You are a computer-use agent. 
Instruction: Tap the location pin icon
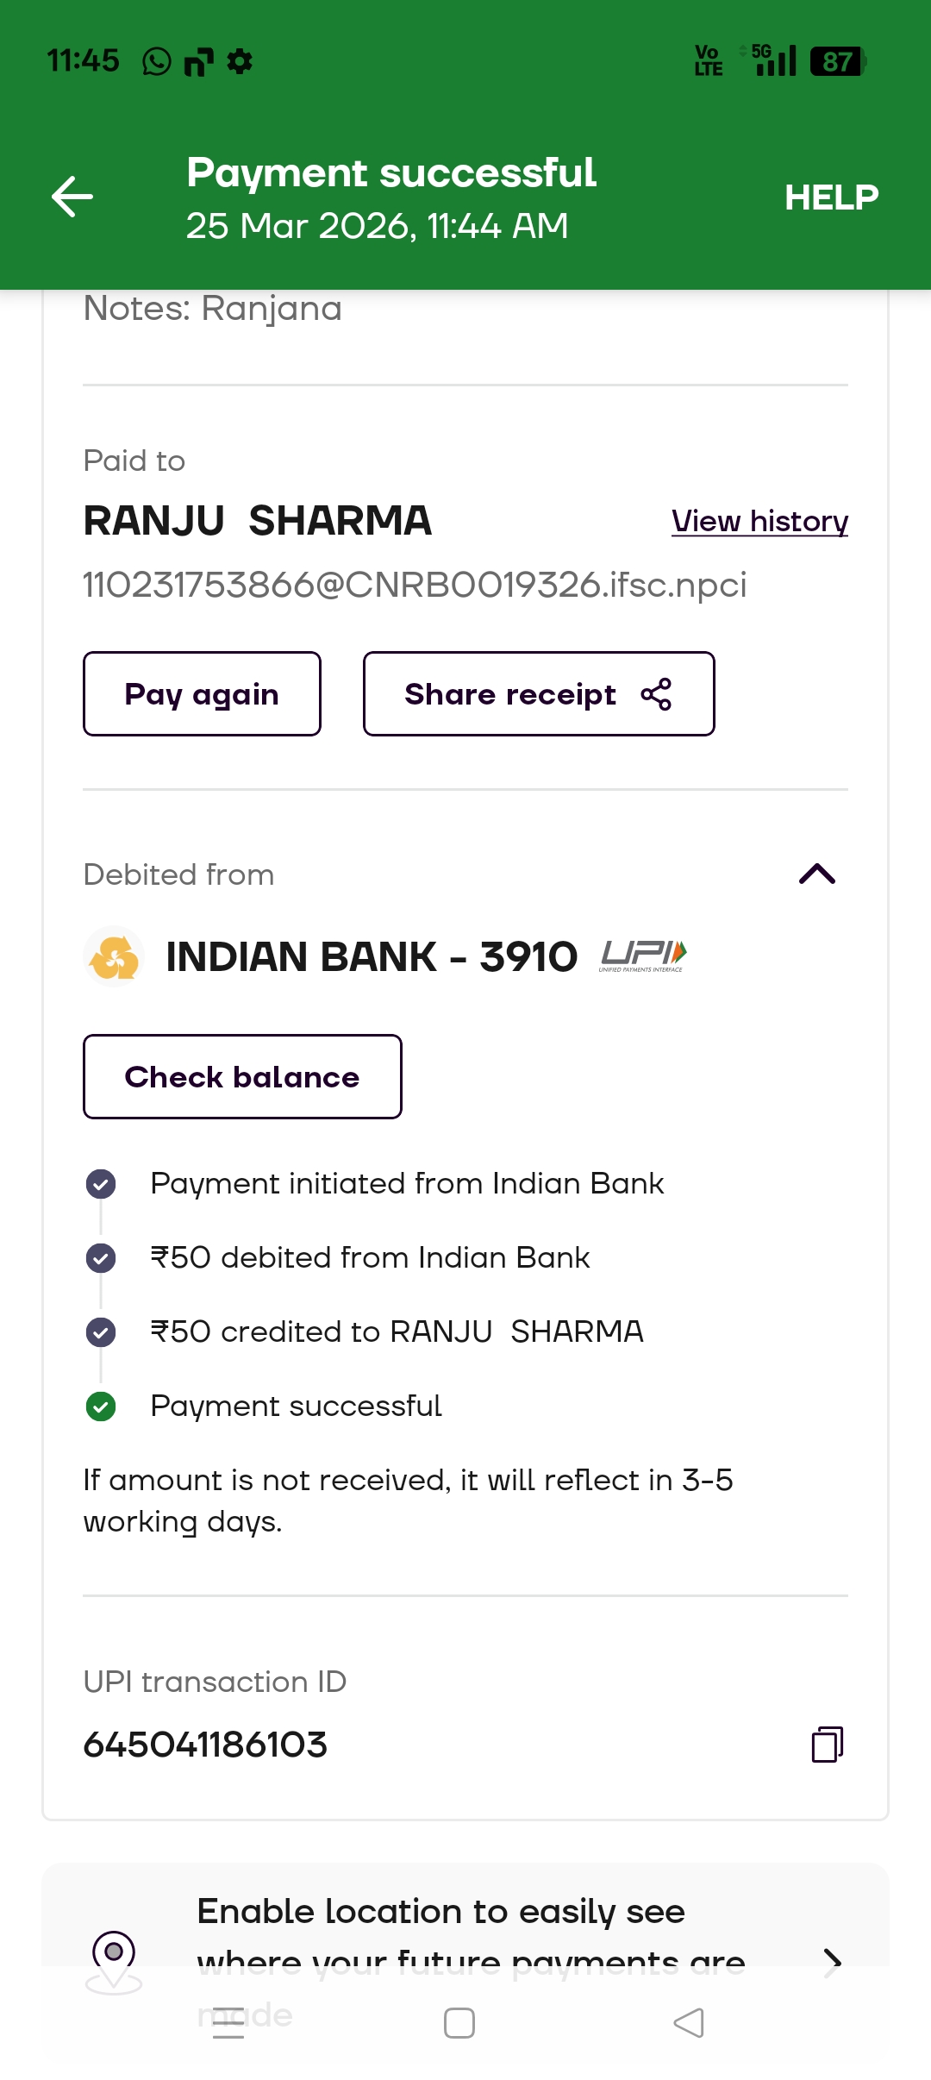[114, 1956]
